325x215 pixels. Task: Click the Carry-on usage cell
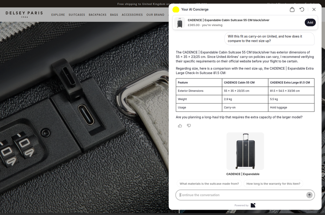[x=245, y=108]
